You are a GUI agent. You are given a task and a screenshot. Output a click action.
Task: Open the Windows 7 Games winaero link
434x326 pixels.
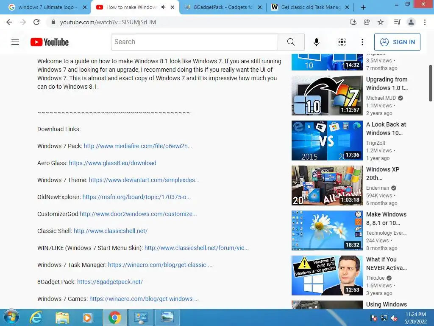click(144, 299)
